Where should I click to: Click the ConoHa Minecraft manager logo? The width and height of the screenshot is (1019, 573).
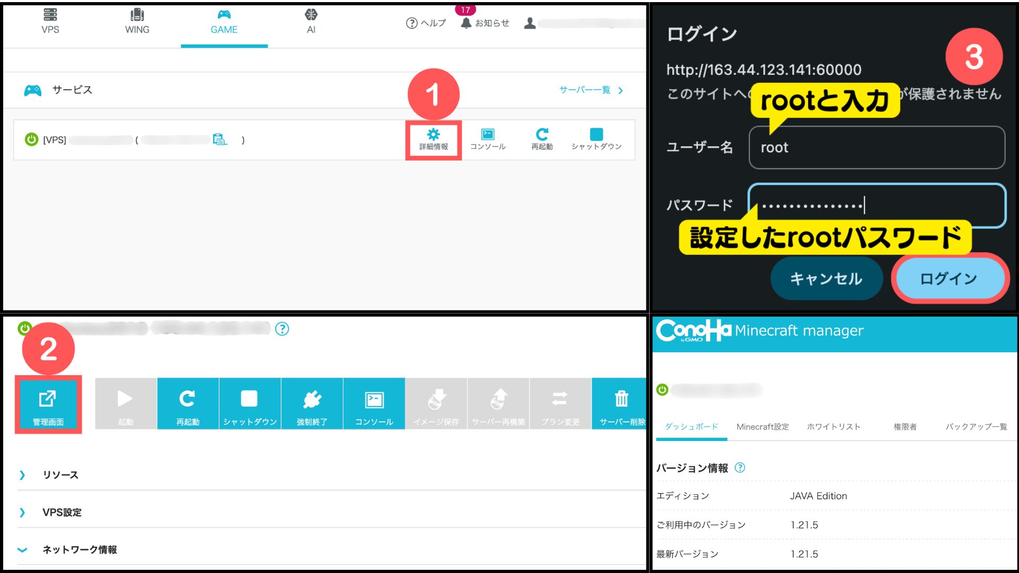(x=759, y=331)
